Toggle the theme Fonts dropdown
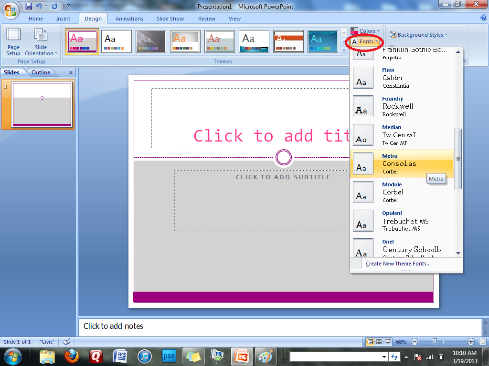The height and width of the screenshot is (366, 489). [364, 42]
